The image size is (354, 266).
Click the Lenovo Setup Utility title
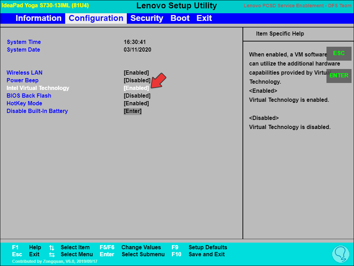177,6
